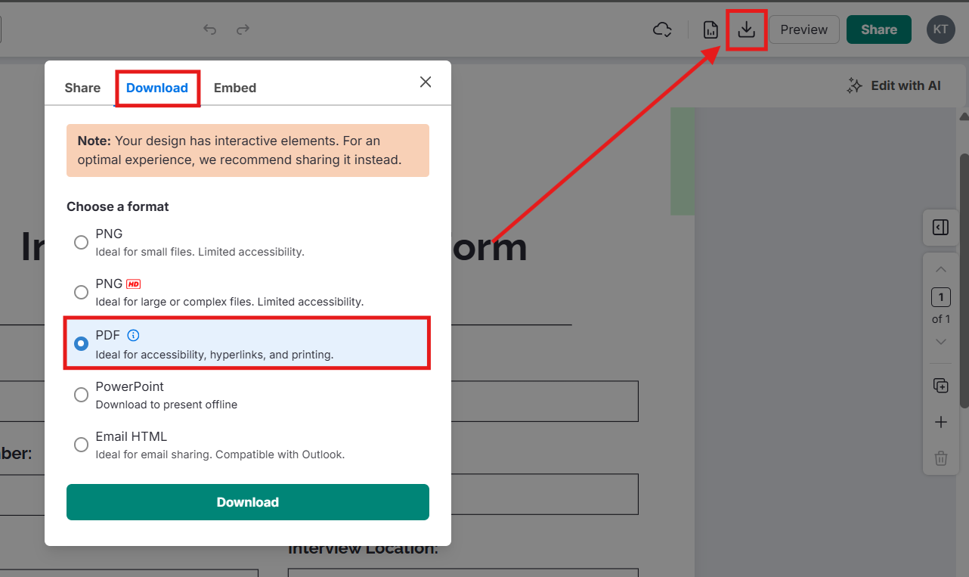Choose the PowerPoint format option

[81, 395]
